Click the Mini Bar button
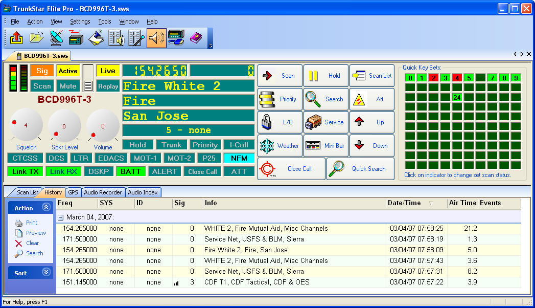The image size is (535, 308). (326, 145)
